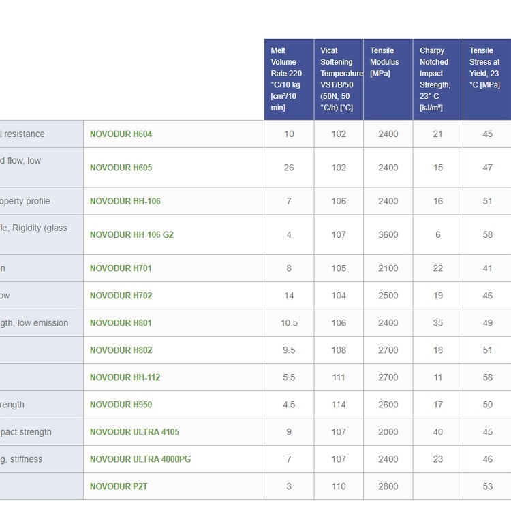Select melt volume 10.5 in H801 row

click(x=289, y=323)
